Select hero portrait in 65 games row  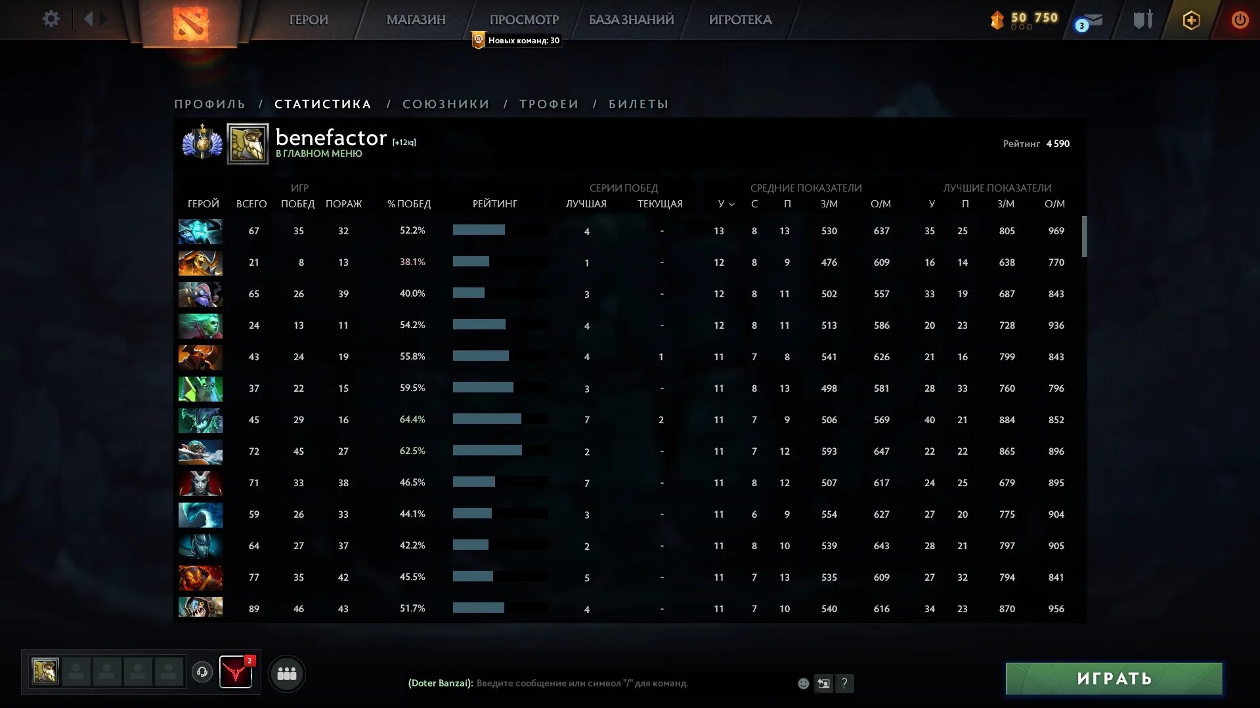pos(200,295)
